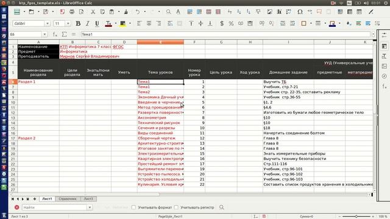The image size is (390, 219).
Task: Click the add new sheet plus button
Action: point(35,199)
